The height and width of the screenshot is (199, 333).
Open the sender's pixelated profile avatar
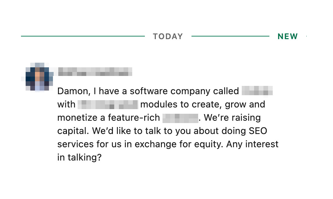click(x=37, y=77)
